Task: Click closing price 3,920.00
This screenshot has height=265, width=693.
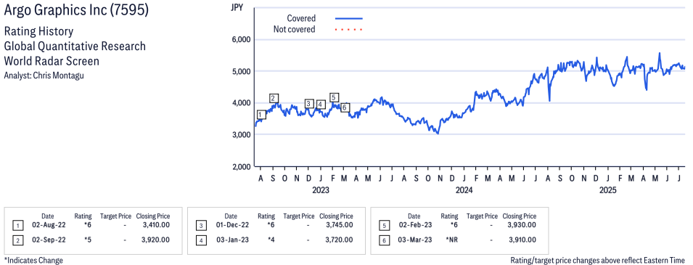Action: 156,240
